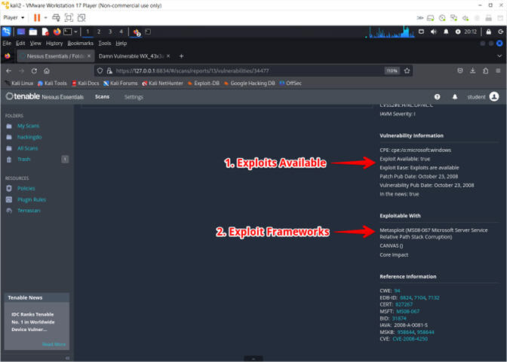Viewport: 507px width, 362px height.
Task: Open the Kali applications menu
Action: click(x=7, y=32)
